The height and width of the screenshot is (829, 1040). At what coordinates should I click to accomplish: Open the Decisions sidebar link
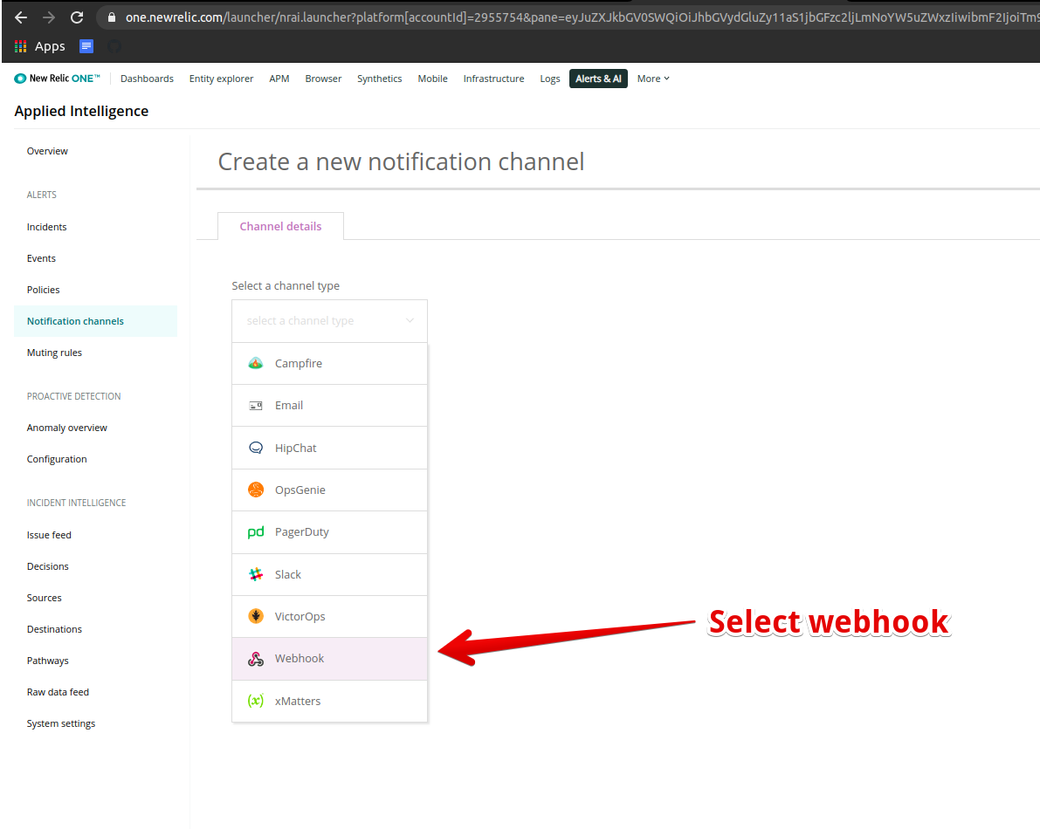48,566
